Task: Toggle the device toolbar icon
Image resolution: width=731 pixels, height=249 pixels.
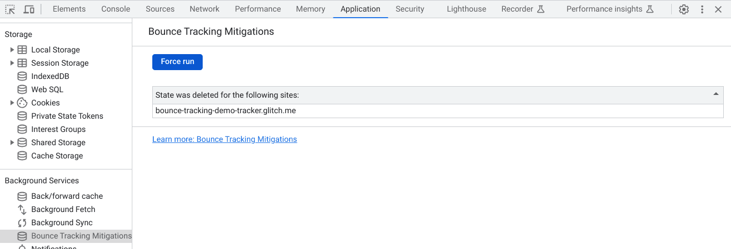Action: click(29, 9)
